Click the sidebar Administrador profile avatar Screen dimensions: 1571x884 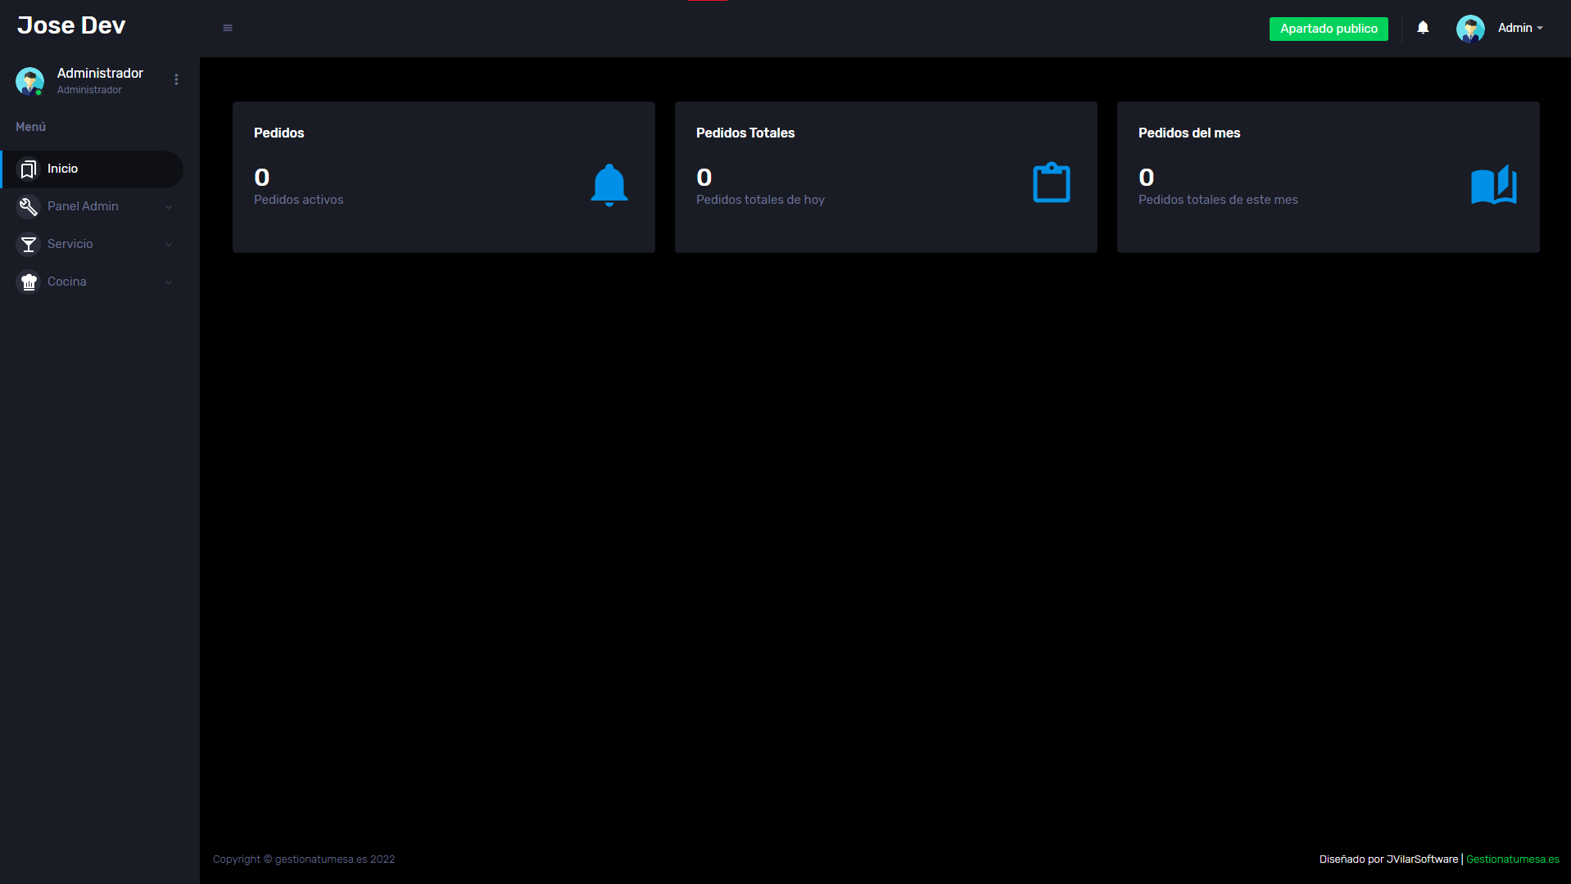(x=29, y=81)
